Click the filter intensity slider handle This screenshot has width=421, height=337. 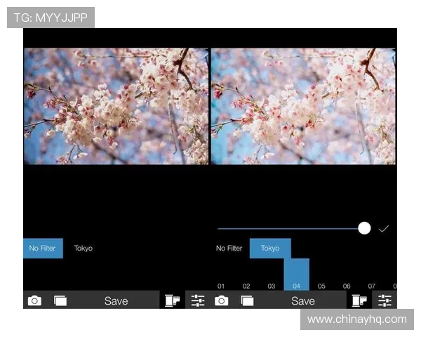[x=364, y=228]
